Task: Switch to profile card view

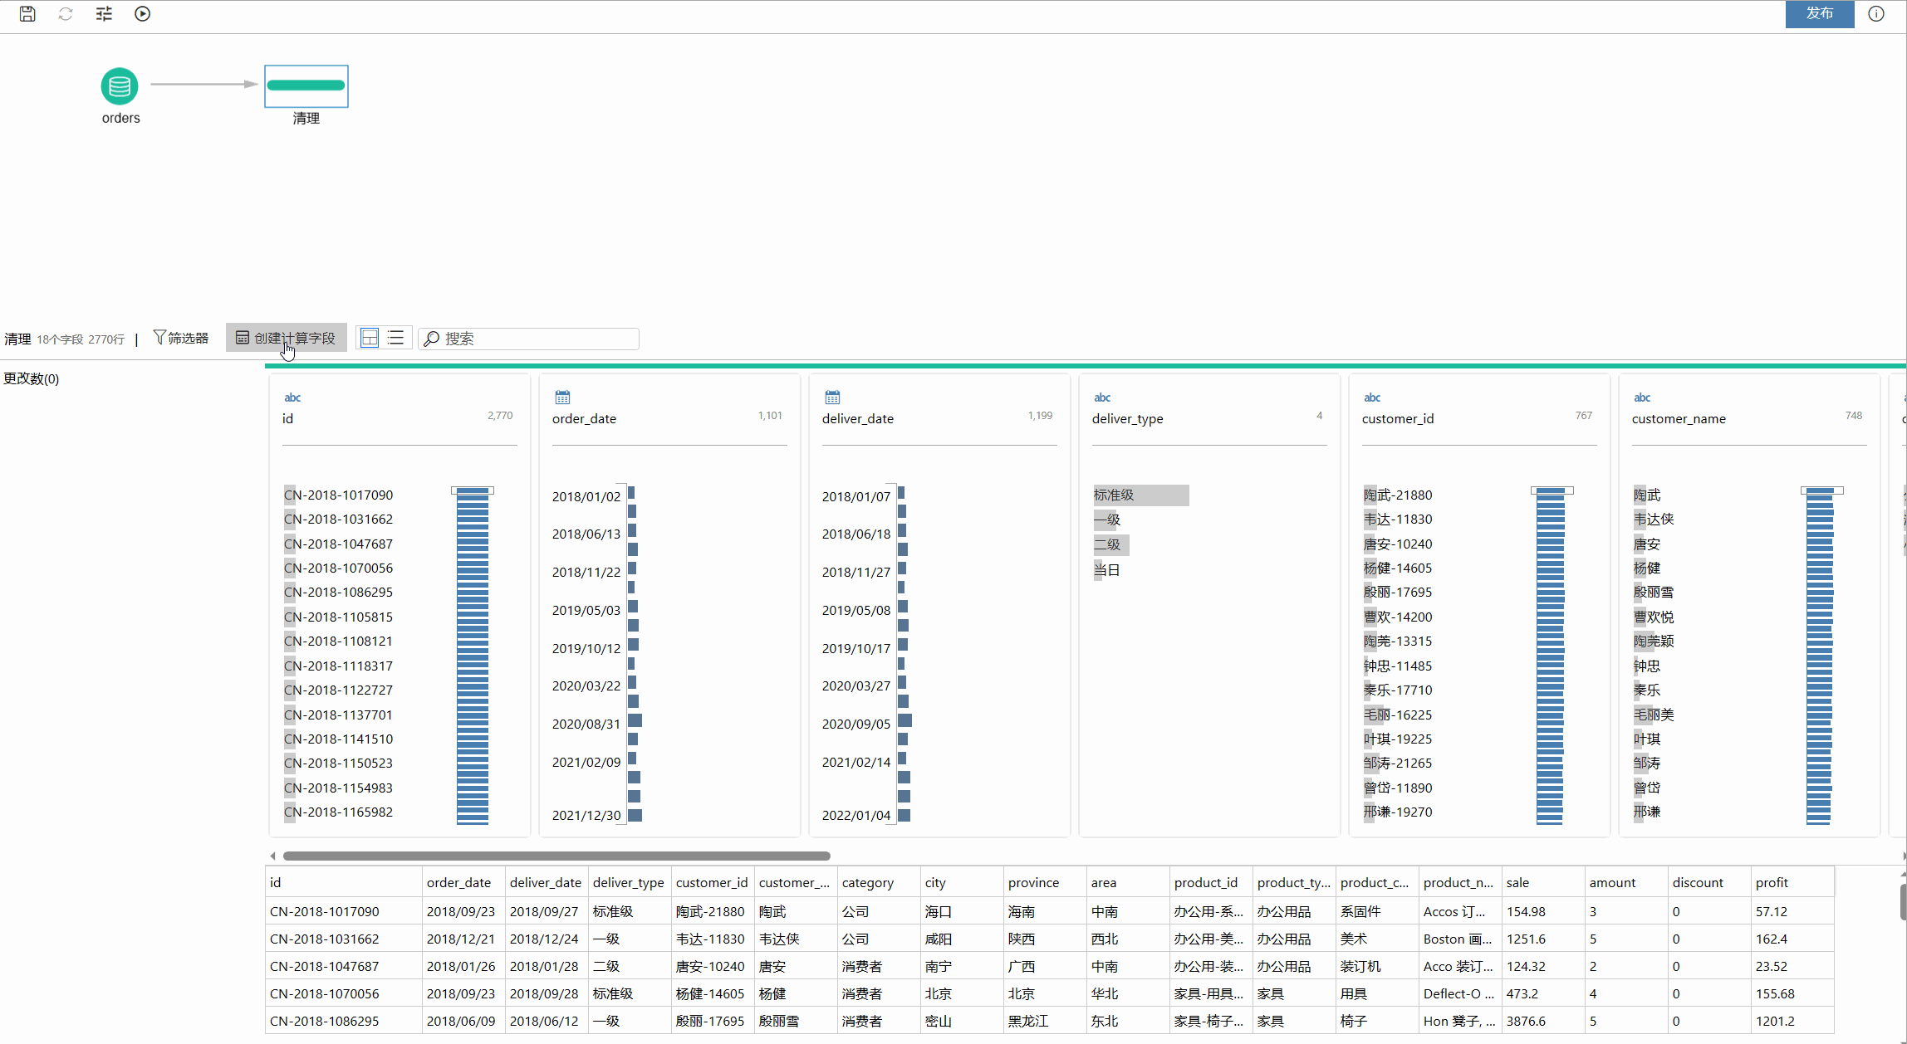Action: click(370, 338)
